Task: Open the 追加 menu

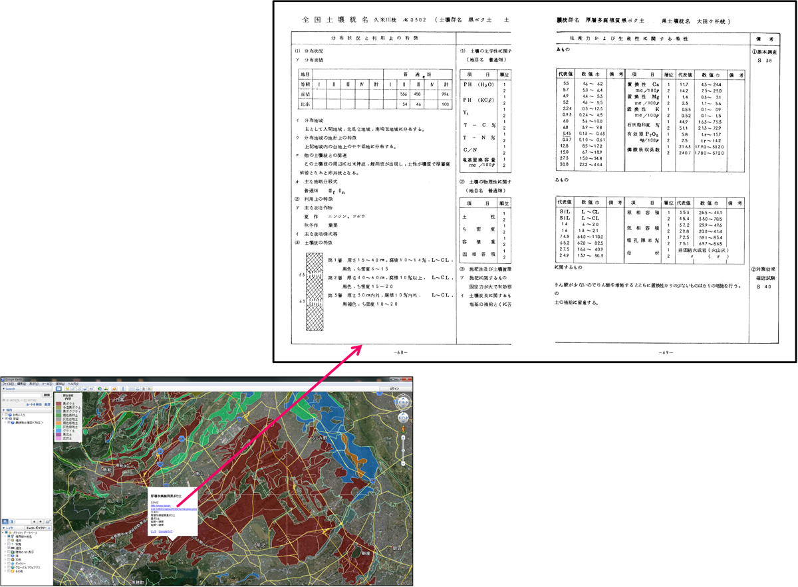Action: pyautogui.click(x=60, y=384)
